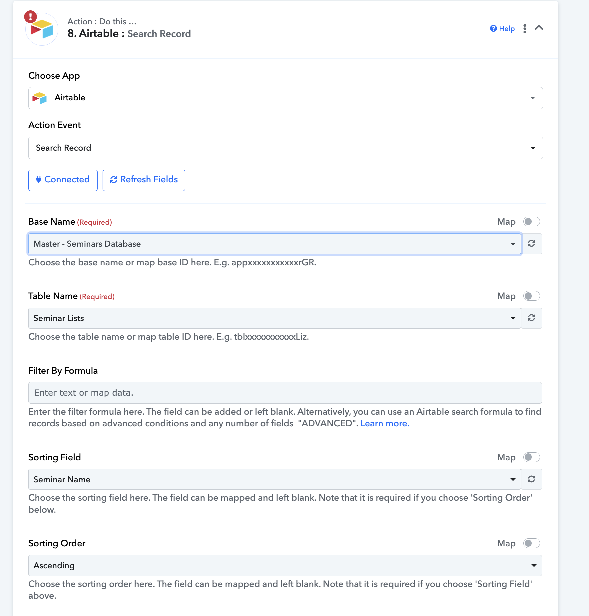589x616 pixels.
Task: Refresh the Table Name list
Action: coord(532,318)
